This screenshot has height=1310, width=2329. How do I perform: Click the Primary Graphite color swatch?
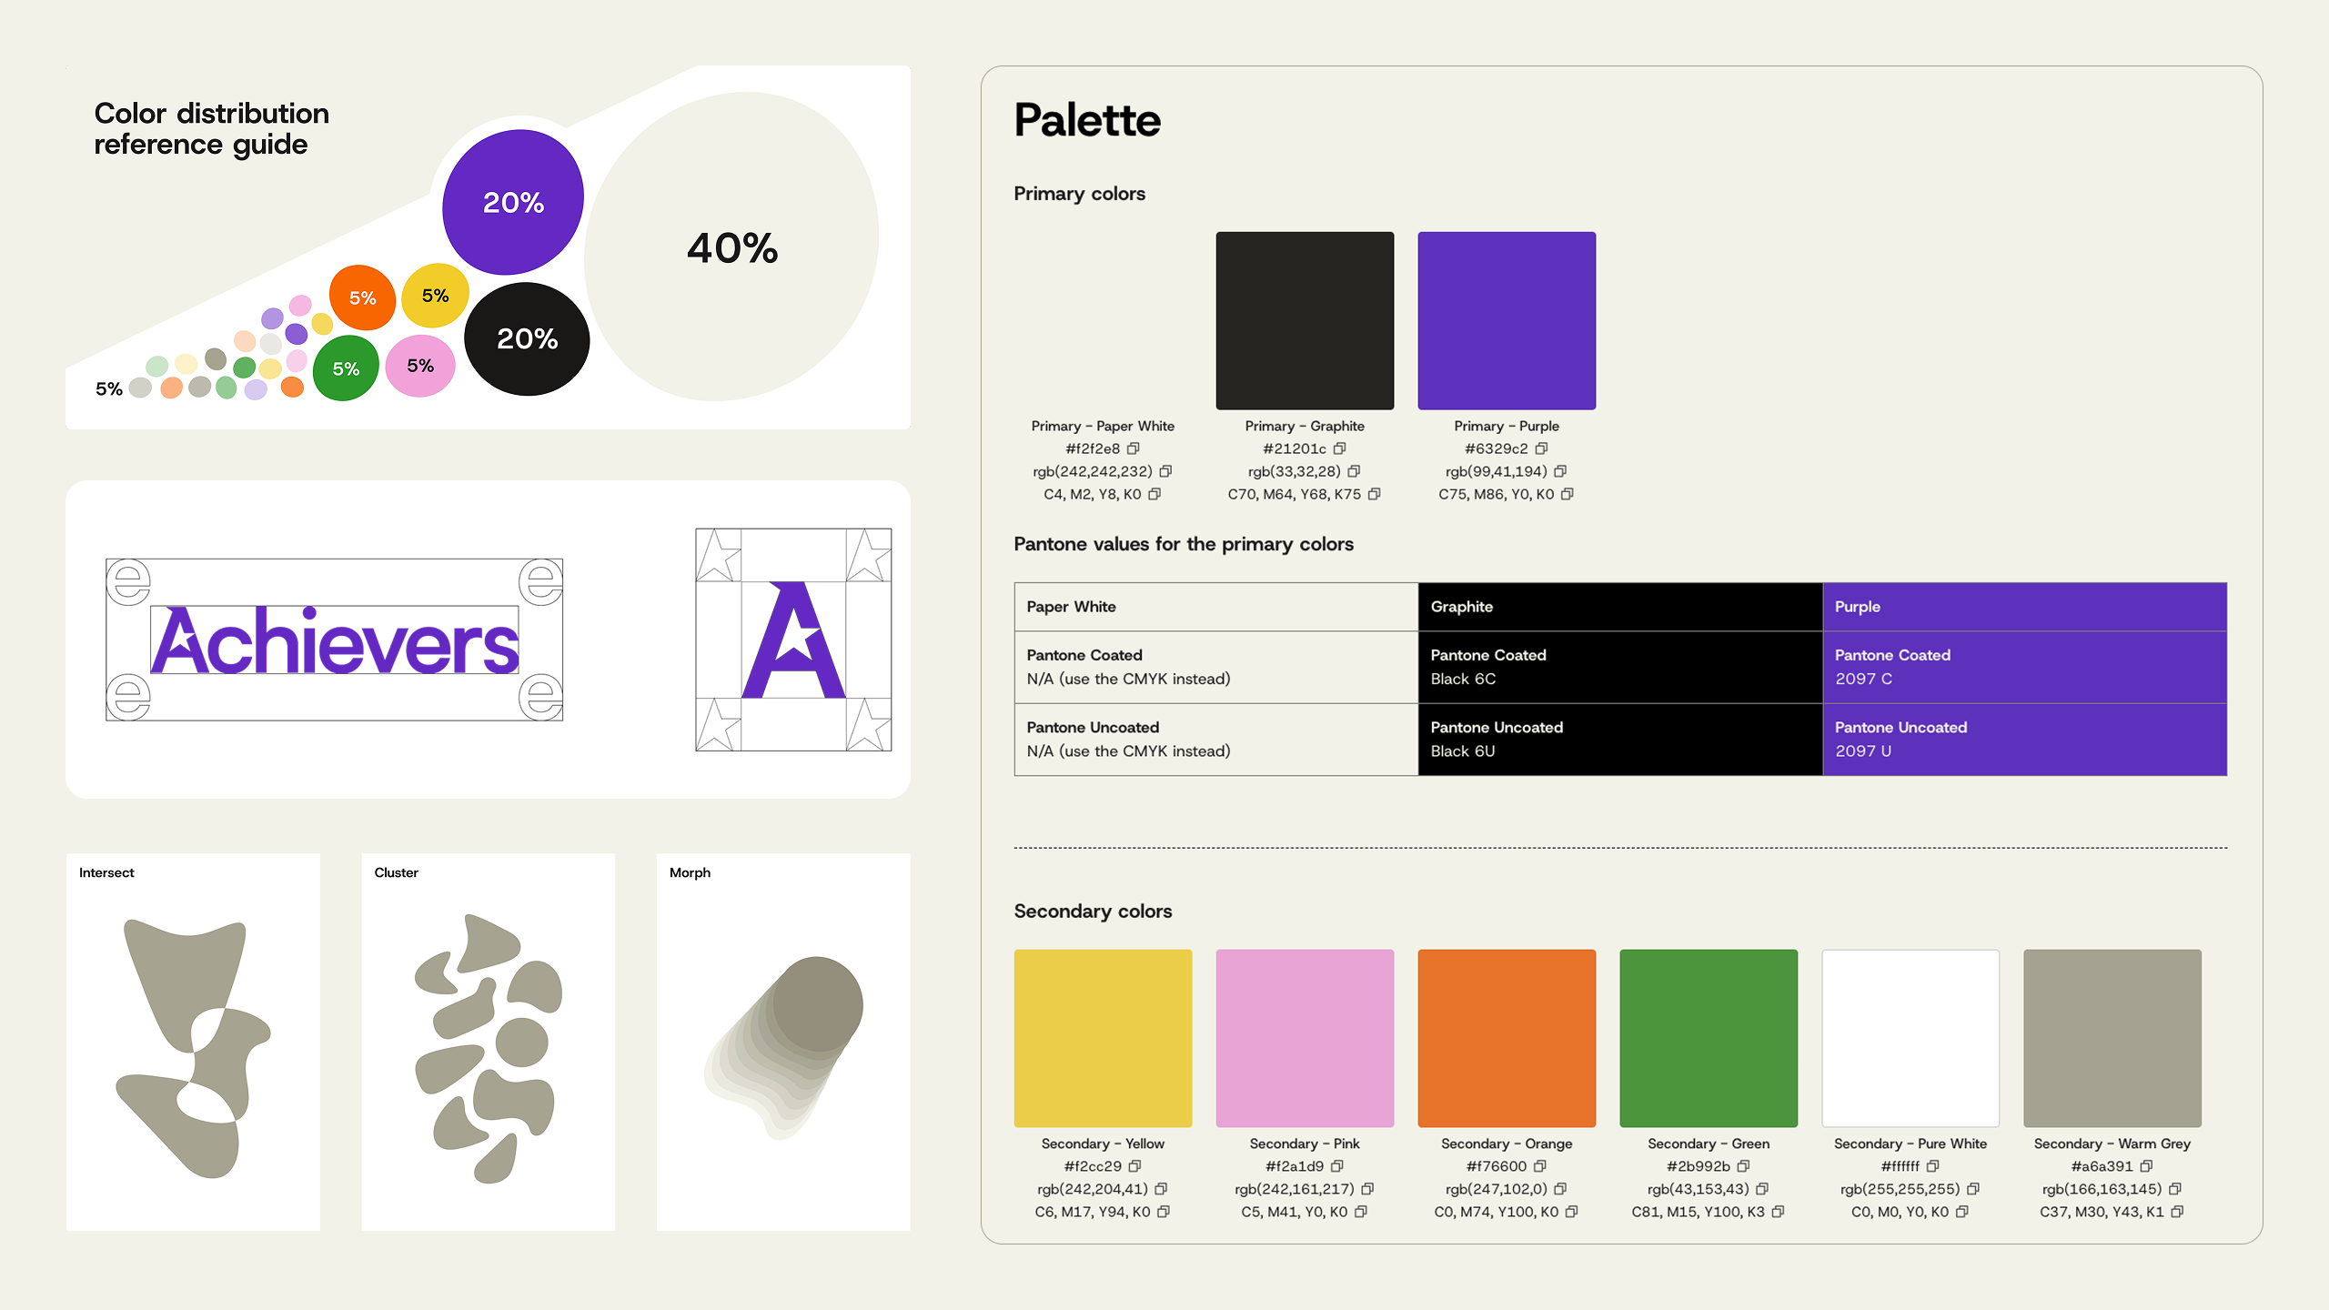coord(1305,320)
